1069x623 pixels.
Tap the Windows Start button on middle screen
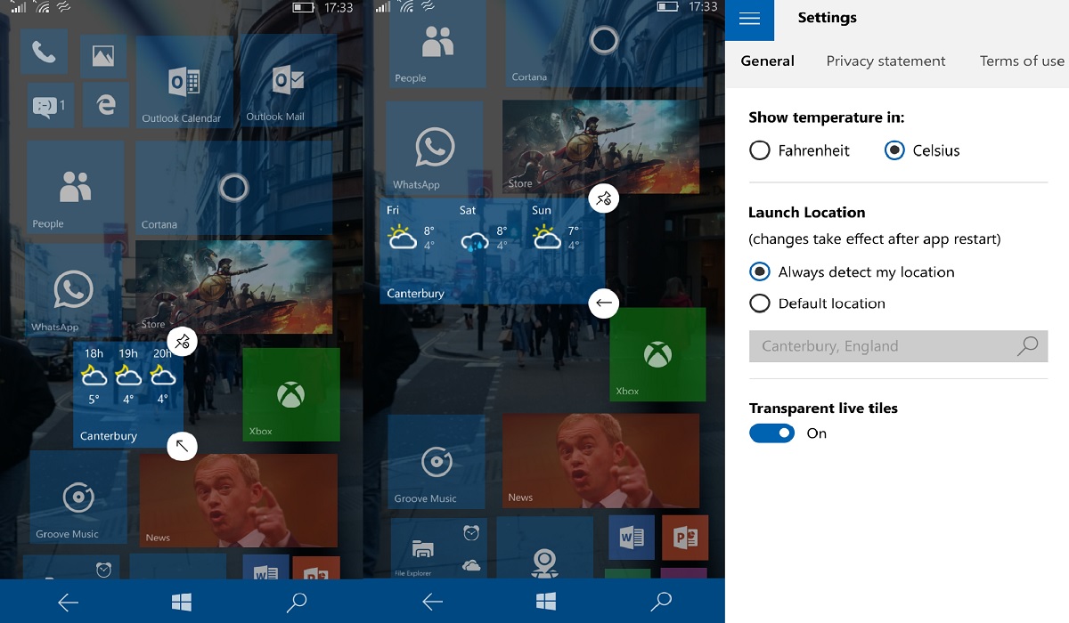coord(546,603)
